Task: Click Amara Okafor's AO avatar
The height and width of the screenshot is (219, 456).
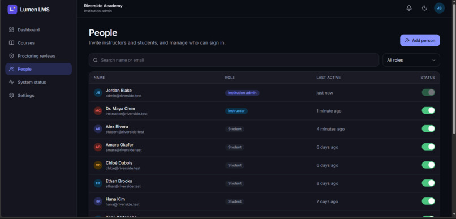Action: coord(98,147)
